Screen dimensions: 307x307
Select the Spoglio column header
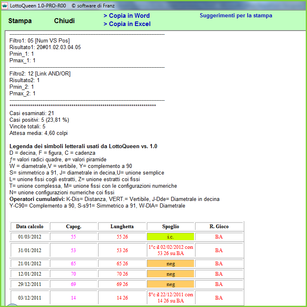tap(170, 227)
